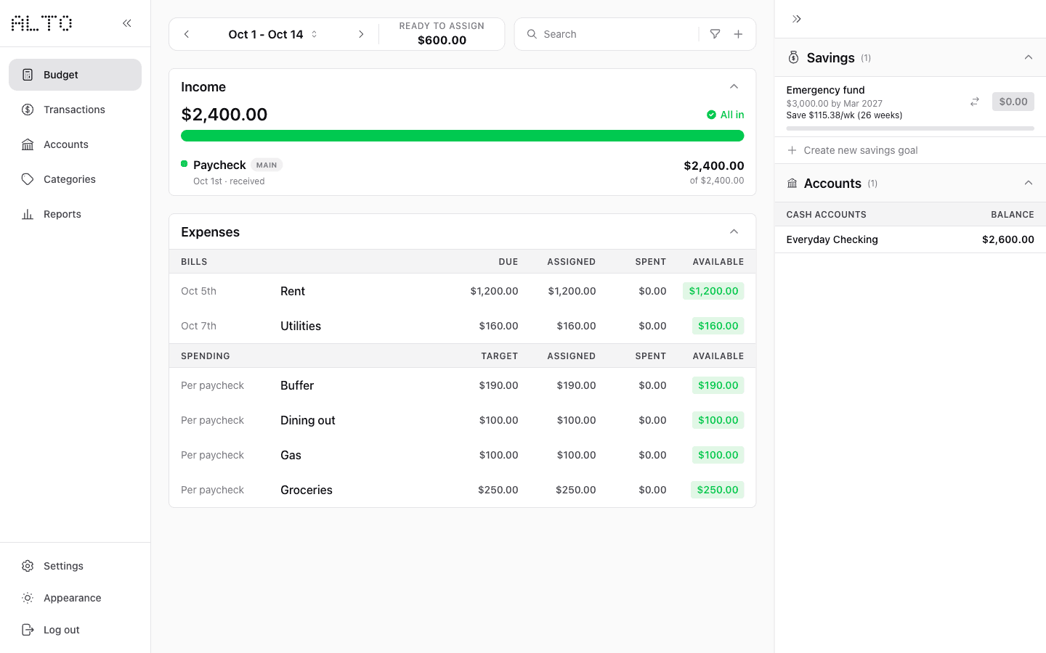Viewport: 1046px width, 653px height.
Task: Collapse the Accounts panel
Action: click(x=1028, y=183)
